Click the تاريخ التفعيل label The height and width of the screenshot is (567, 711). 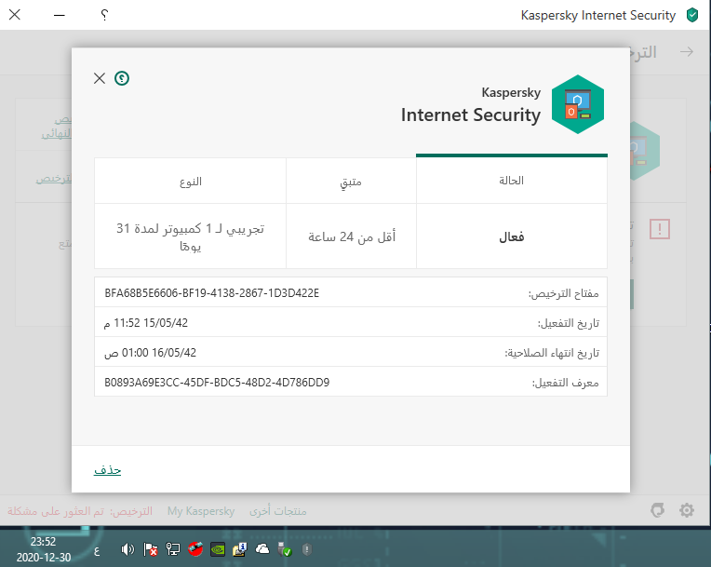569,323
